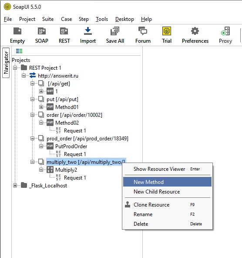Expand the GET method 1 node

point(41,92)
